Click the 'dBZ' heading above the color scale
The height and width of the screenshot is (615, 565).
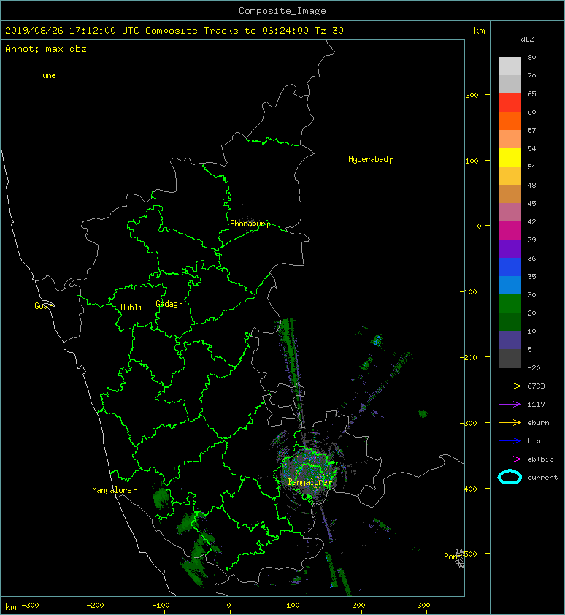[527, 39]
